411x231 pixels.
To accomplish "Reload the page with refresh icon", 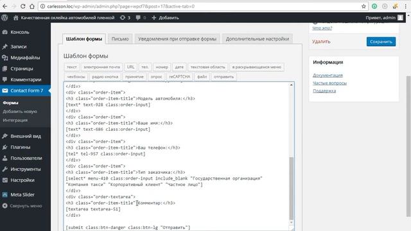I will (x=23, y=6).
